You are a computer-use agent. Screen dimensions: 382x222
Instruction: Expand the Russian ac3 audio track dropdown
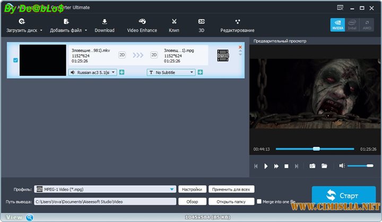(93, 72)
